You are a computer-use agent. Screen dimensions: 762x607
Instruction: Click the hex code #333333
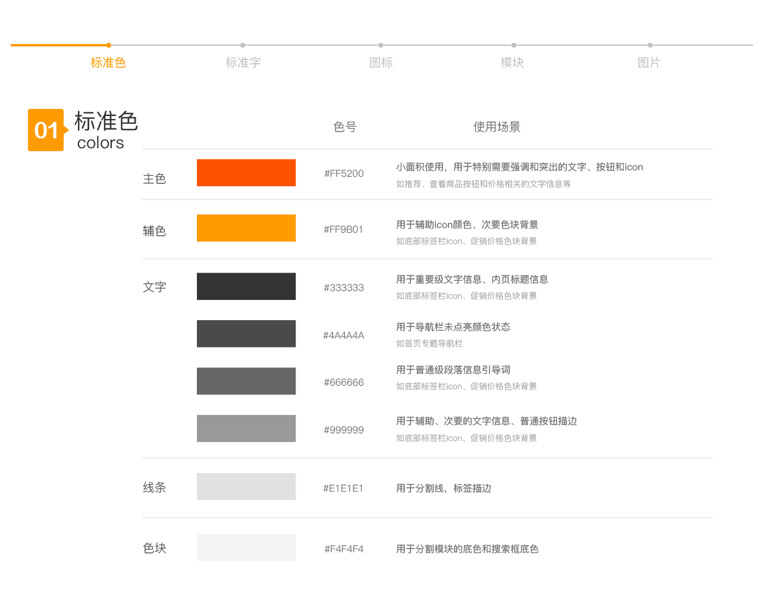[344, 287]
